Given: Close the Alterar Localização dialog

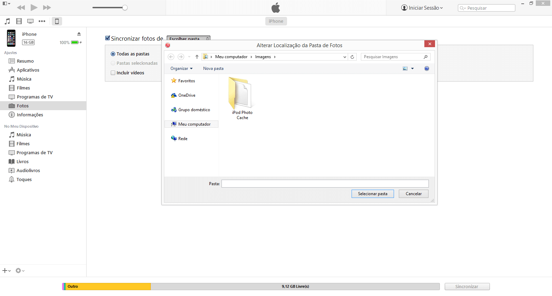Looking at the screenshot, I should 430,44.
